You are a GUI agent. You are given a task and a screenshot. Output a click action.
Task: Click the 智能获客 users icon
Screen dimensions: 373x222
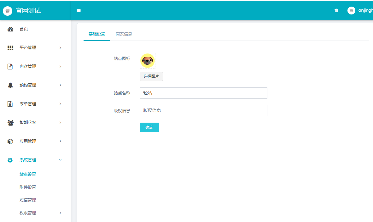10,123
